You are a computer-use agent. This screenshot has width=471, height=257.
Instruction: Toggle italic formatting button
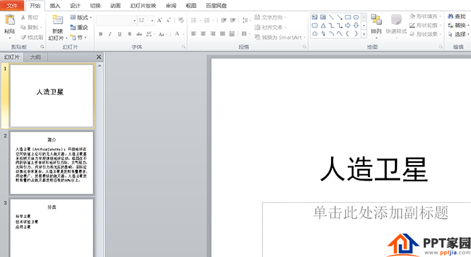coord(110,34)
